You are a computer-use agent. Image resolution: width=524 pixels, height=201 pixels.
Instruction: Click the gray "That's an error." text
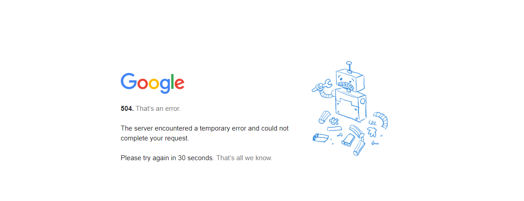158,109
